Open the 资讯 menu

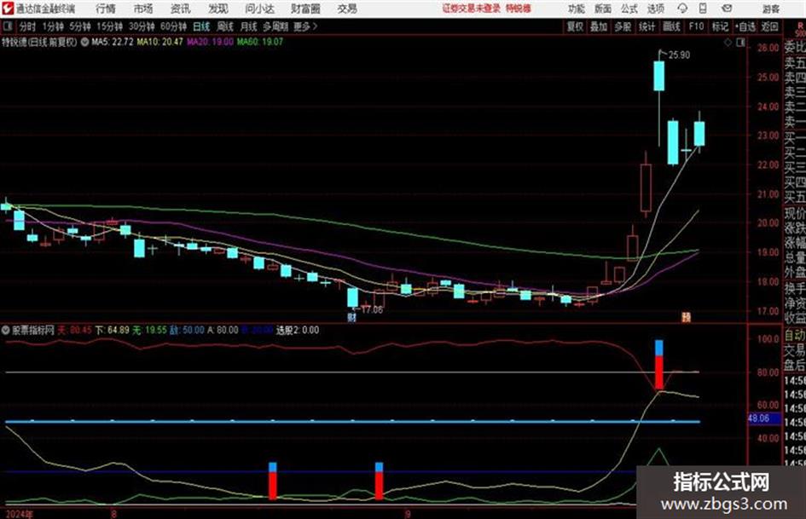click(x=181, y=9)
